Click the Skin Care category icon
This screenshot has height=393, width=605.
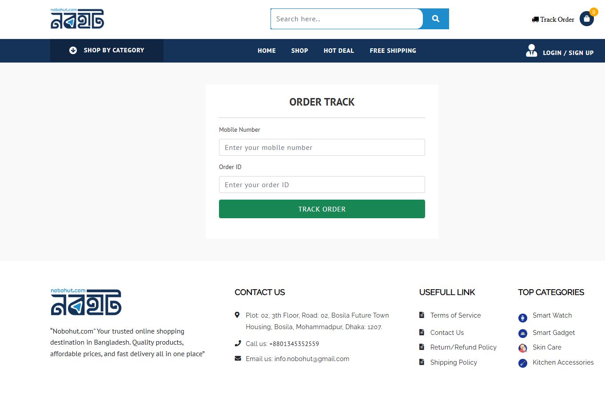click(x=523, y=348)
